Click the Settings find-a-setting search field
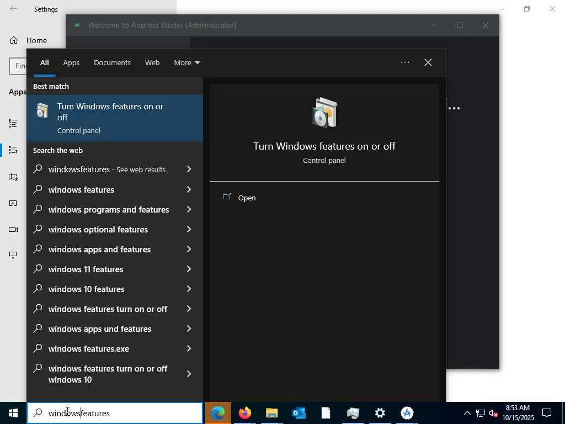Screen dimensions: 565x424 (x=18, y=66)
